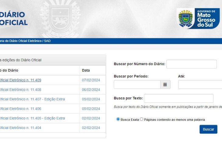Click the calendar icon beside period field

coord(165,85)
